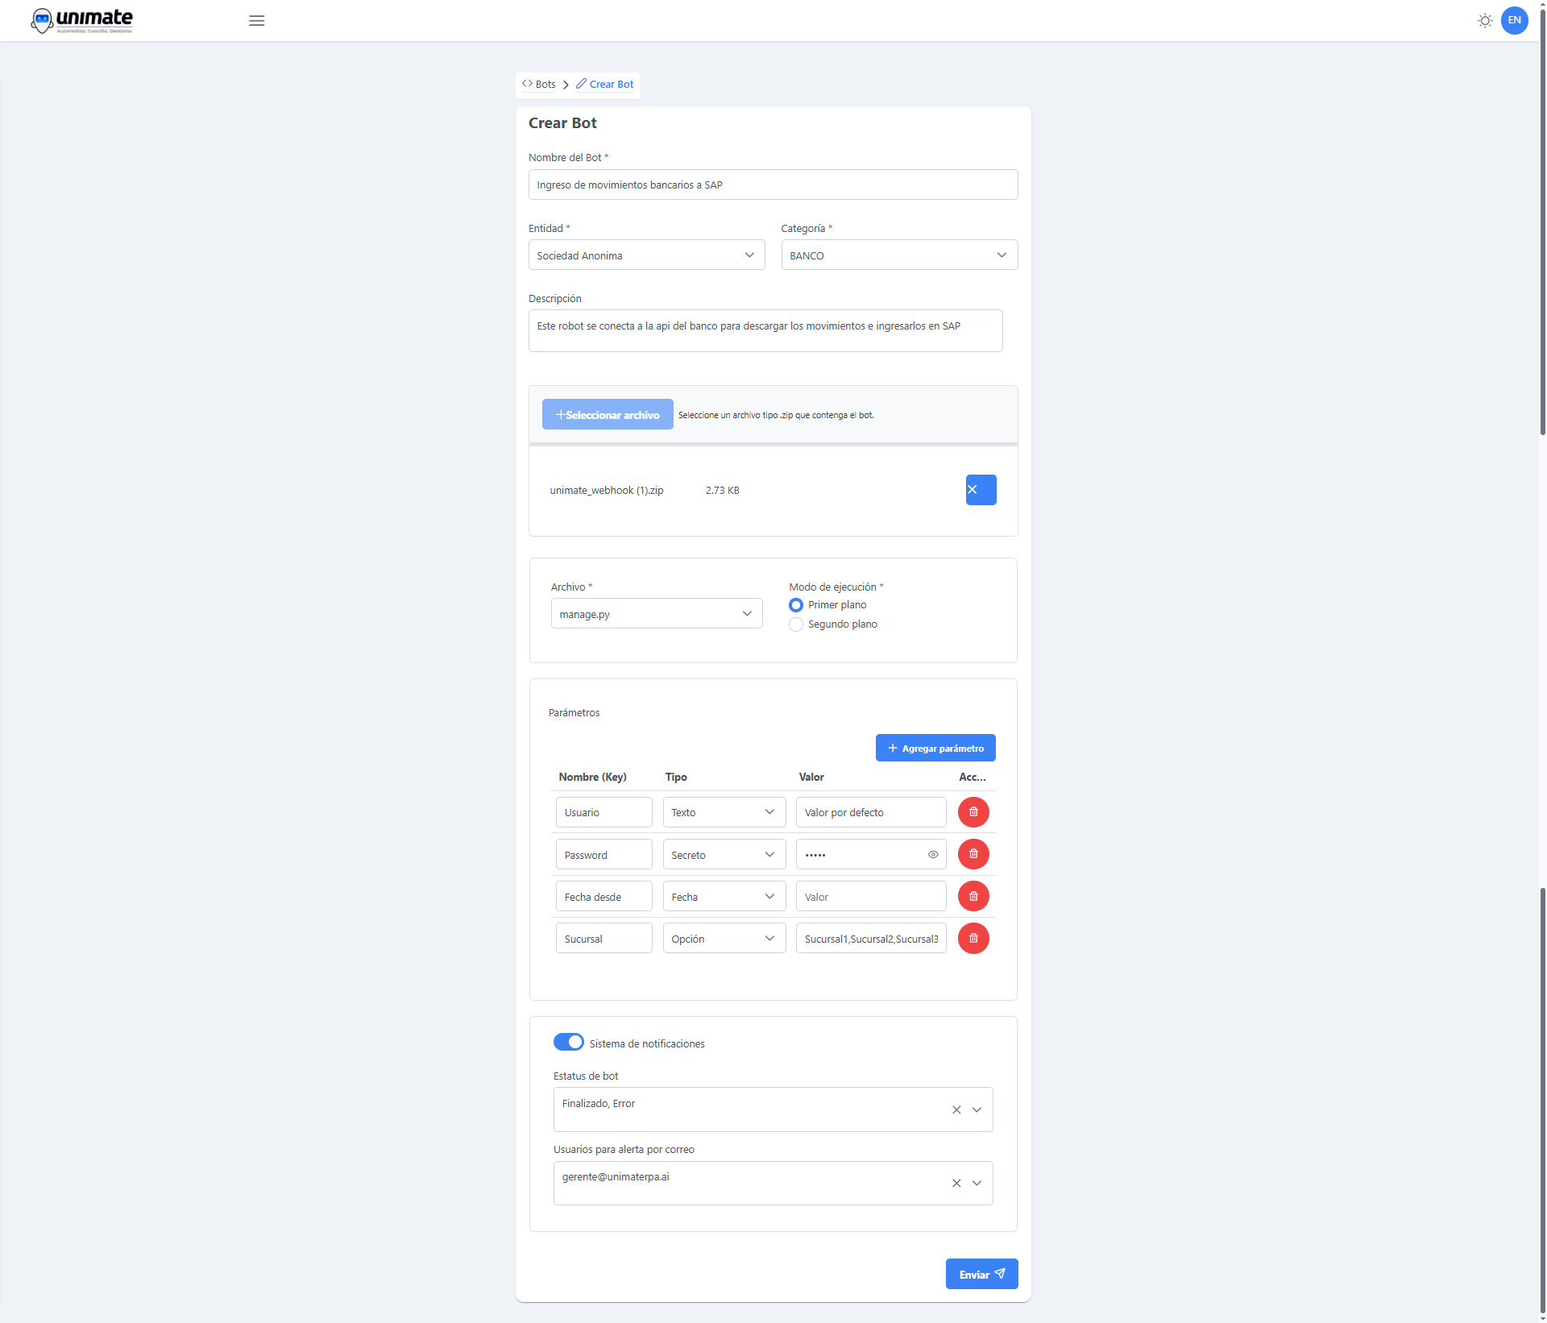This screenshot has height=1323, width=1547.
Task: Select the Primer plano radio button
Action: click(x=796, y=604)
